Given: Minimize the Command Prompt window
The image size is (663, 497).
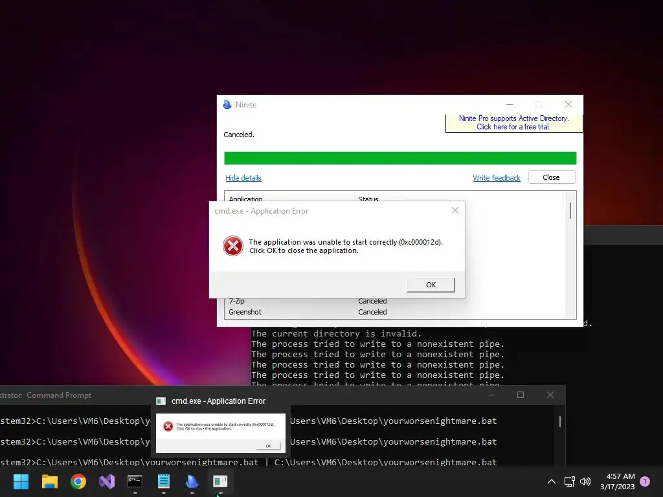Looking at the screenshot, I should point(491,395).
